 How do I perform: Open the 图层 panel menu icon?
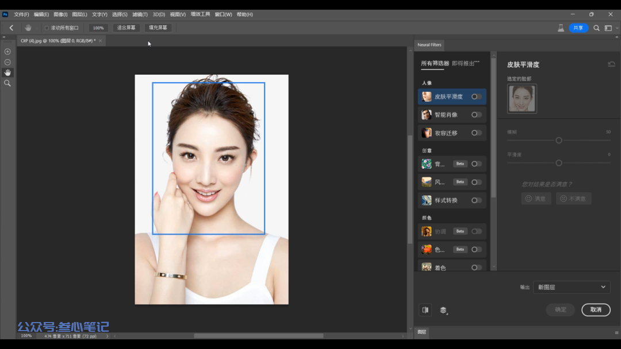click(616, 332)
